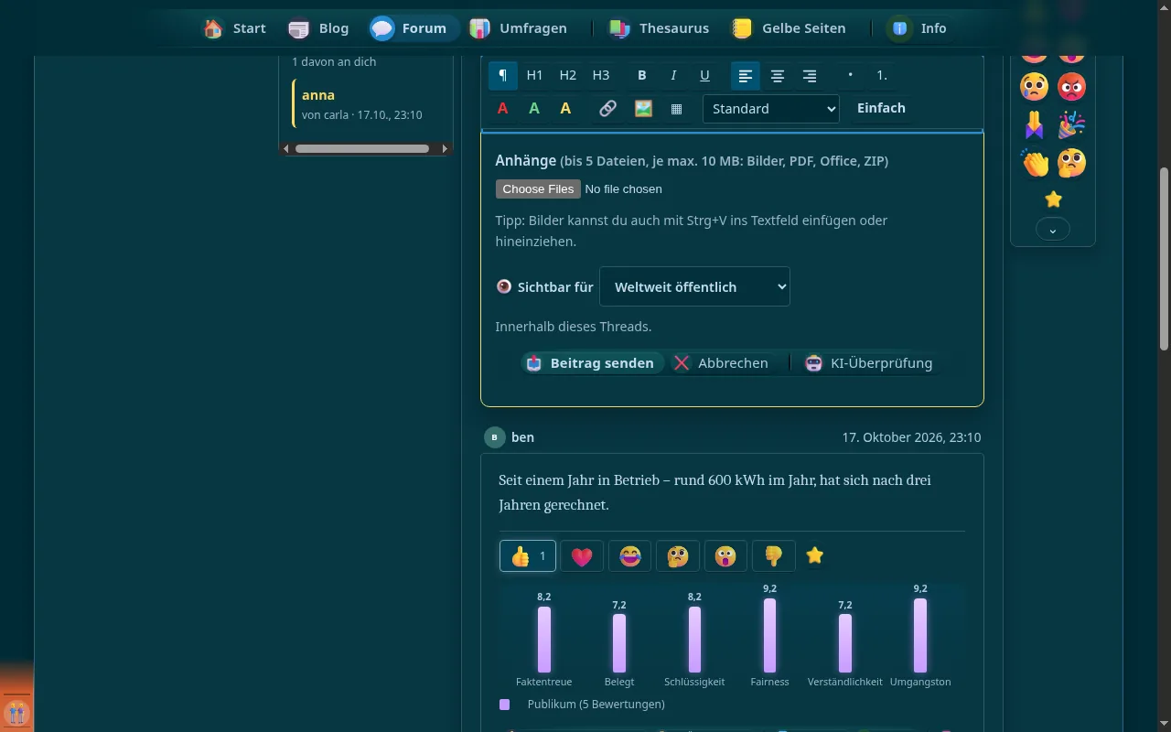Apply underline formatting with the U icon
The height and width of the screenshot is (732, 1171).
(704, 75)
